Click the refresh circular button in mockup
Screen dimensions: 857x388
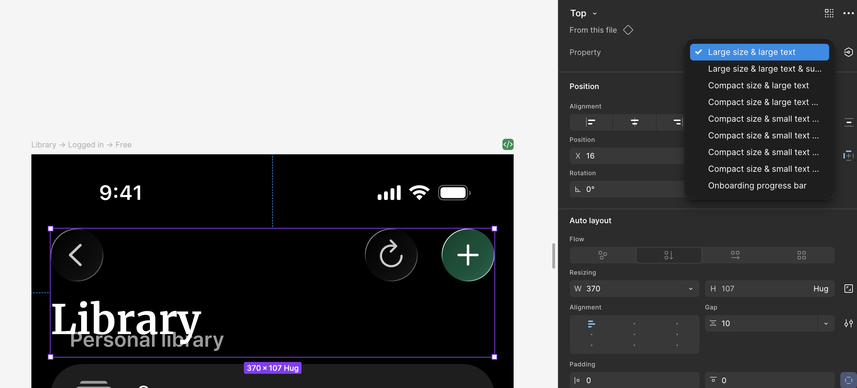391,255
